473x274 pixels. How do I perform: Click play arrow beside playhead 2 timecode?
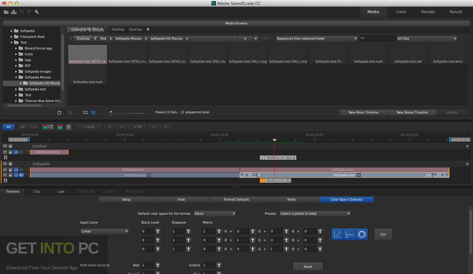[x=294, y=158]
